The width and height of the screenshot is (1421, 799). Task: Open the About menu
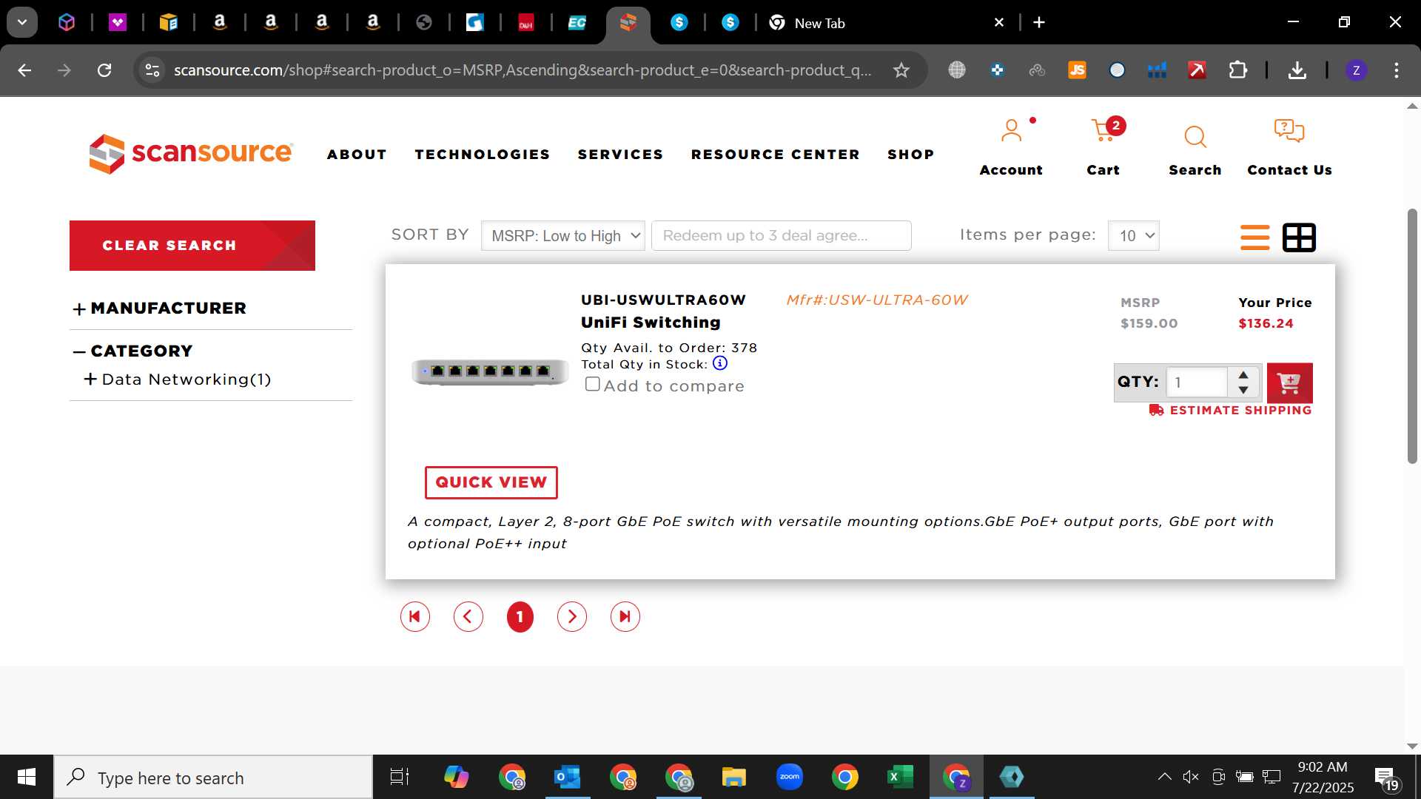pyautogui.click(x=357, y=154)
